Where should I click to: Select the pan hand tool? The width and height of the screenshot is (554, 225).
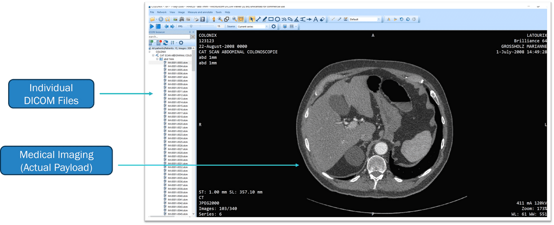click(x=214, y=19)
